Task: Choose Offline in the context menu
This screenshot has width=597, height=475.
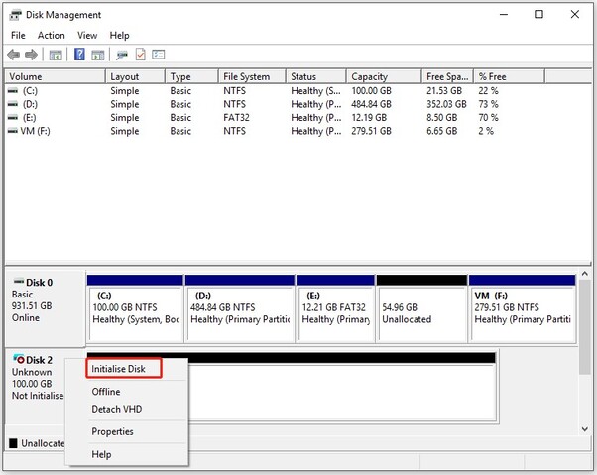Action: [106, 392]
